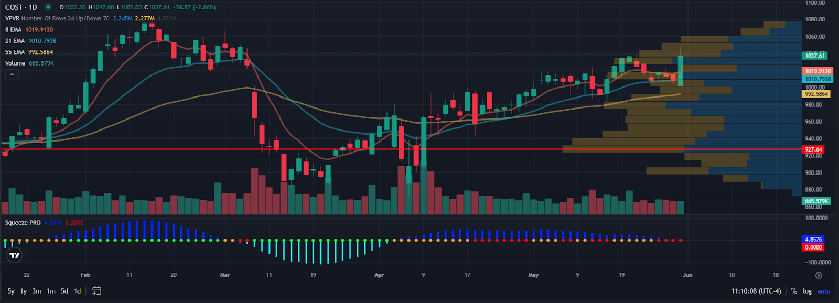
Task: Select the 5d date range
Action: click(x=64, y=291)
